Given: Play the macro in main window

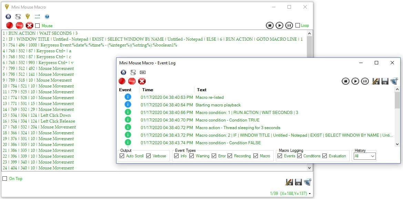Looking at the screenshot, I should pos(279,25).
